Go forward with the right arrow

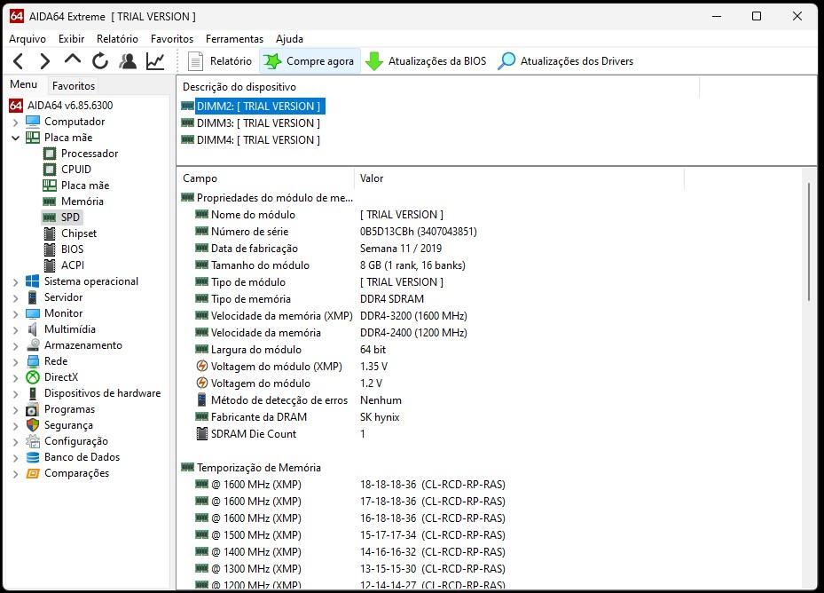tap(45, 61)
